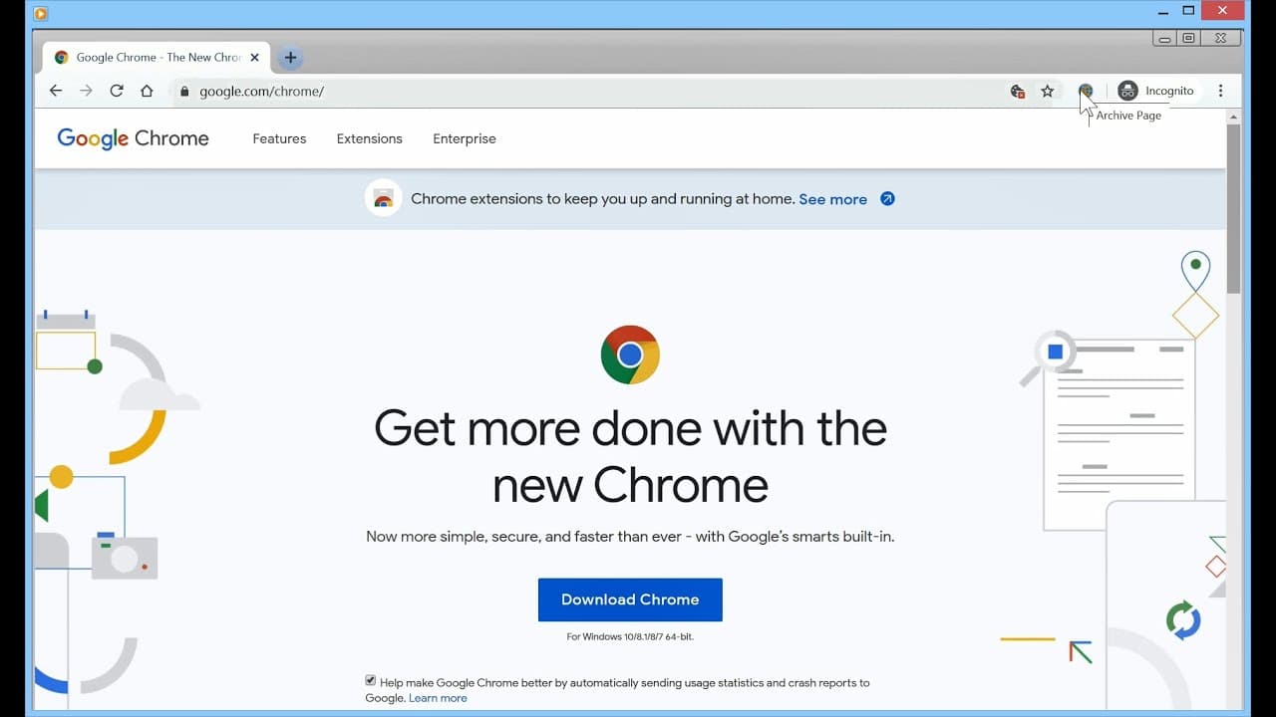Select the Google Chrome - The New Chrome tab
The height and width of the screenshot is (717, 1276).
[158, 58]
